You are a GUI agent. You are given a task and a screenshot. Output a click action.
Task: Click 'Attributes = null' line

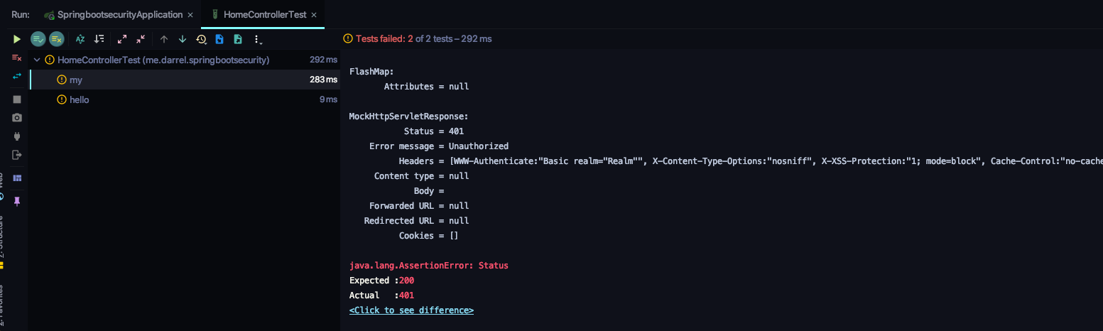coord(426,87)
